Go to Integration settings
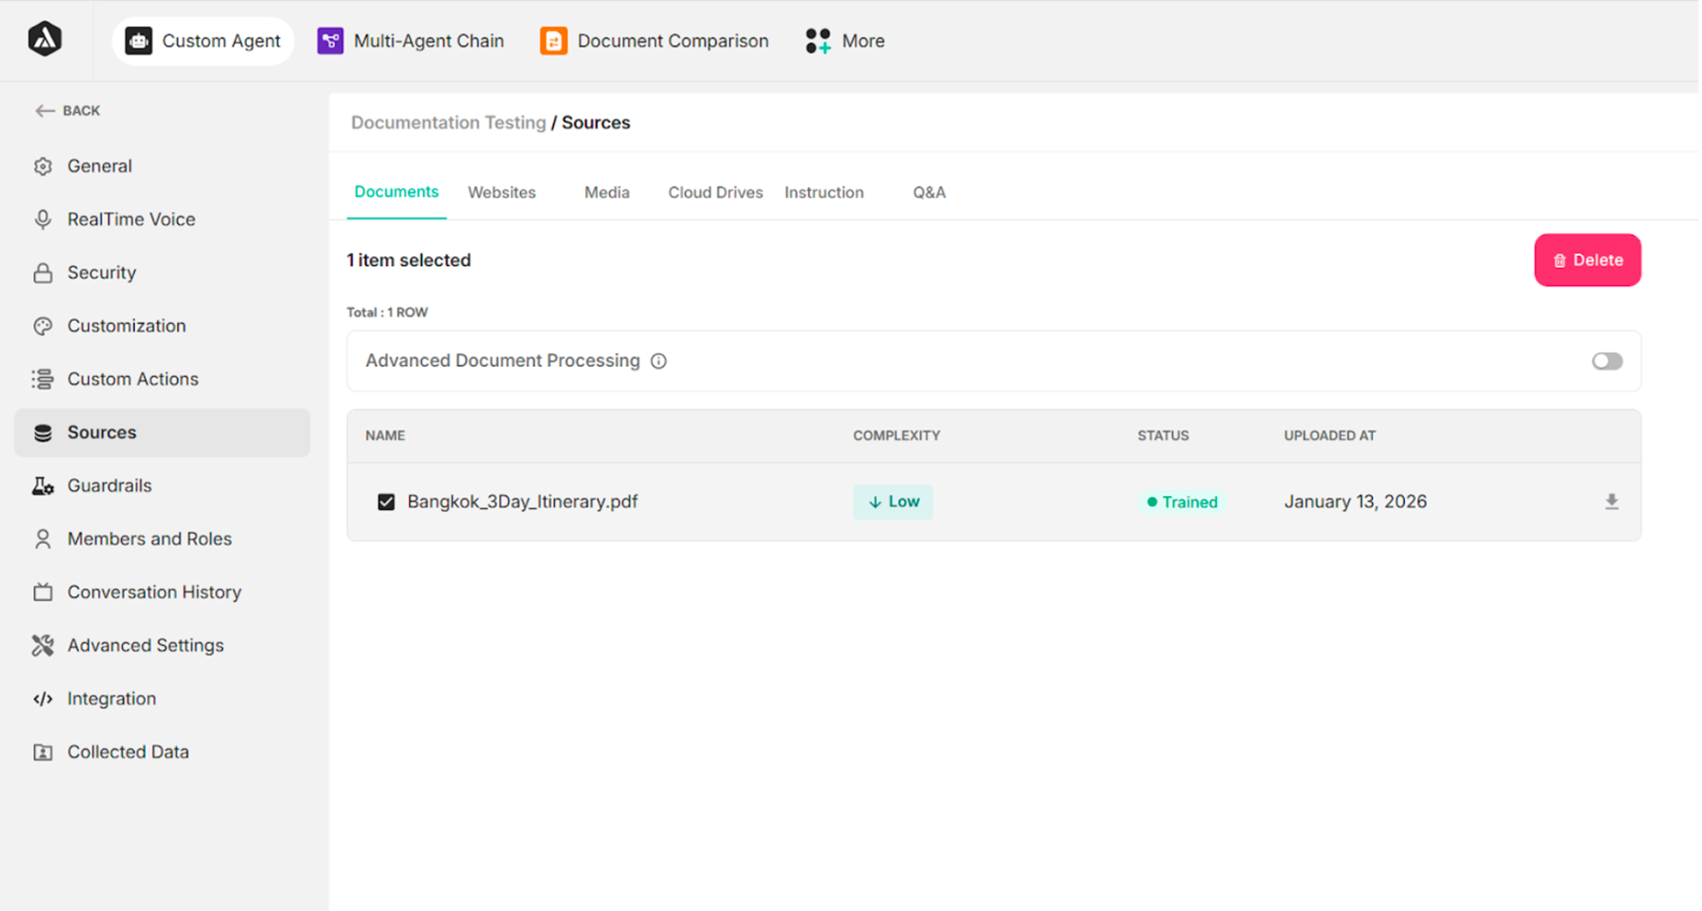 111,698
